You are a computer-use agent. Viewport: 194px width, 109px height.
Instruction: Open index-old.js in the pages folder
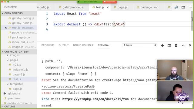click(20, 70)
